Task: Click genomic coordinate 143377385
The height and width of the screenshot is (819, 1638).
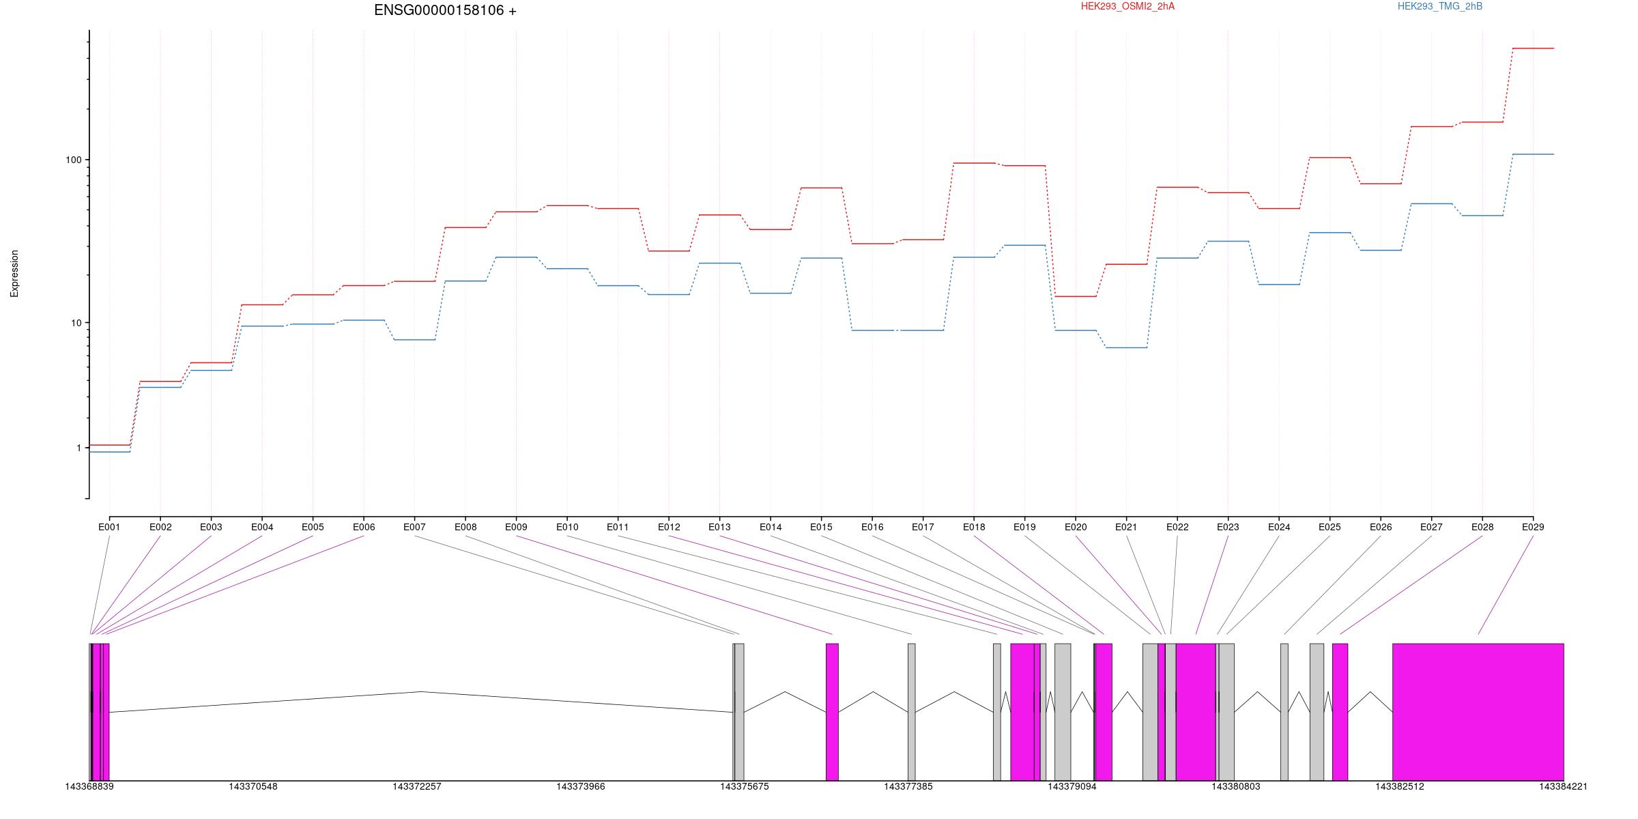Action: pyautogui.click(x=908, y=786)
